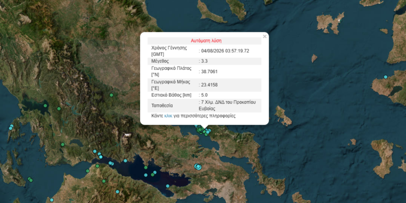This screenshot has height=203, width=406.
Task: Click the latitude value 38.7061
Action: pos(209,71)
